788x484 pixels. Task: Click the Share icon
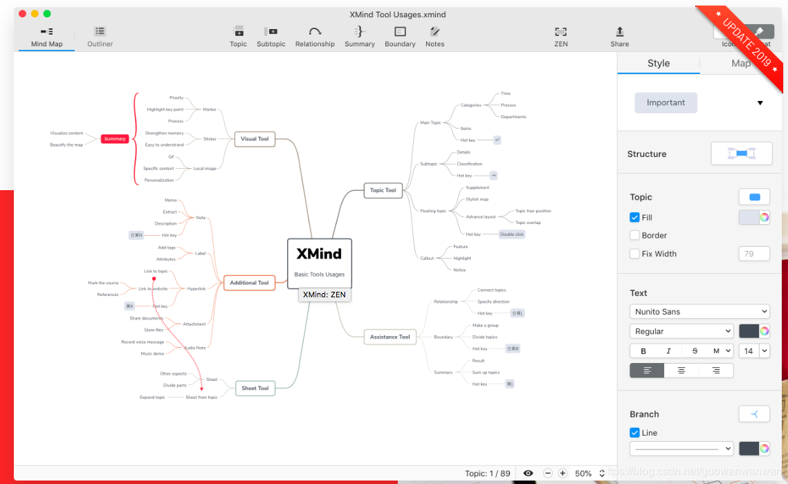619,32
